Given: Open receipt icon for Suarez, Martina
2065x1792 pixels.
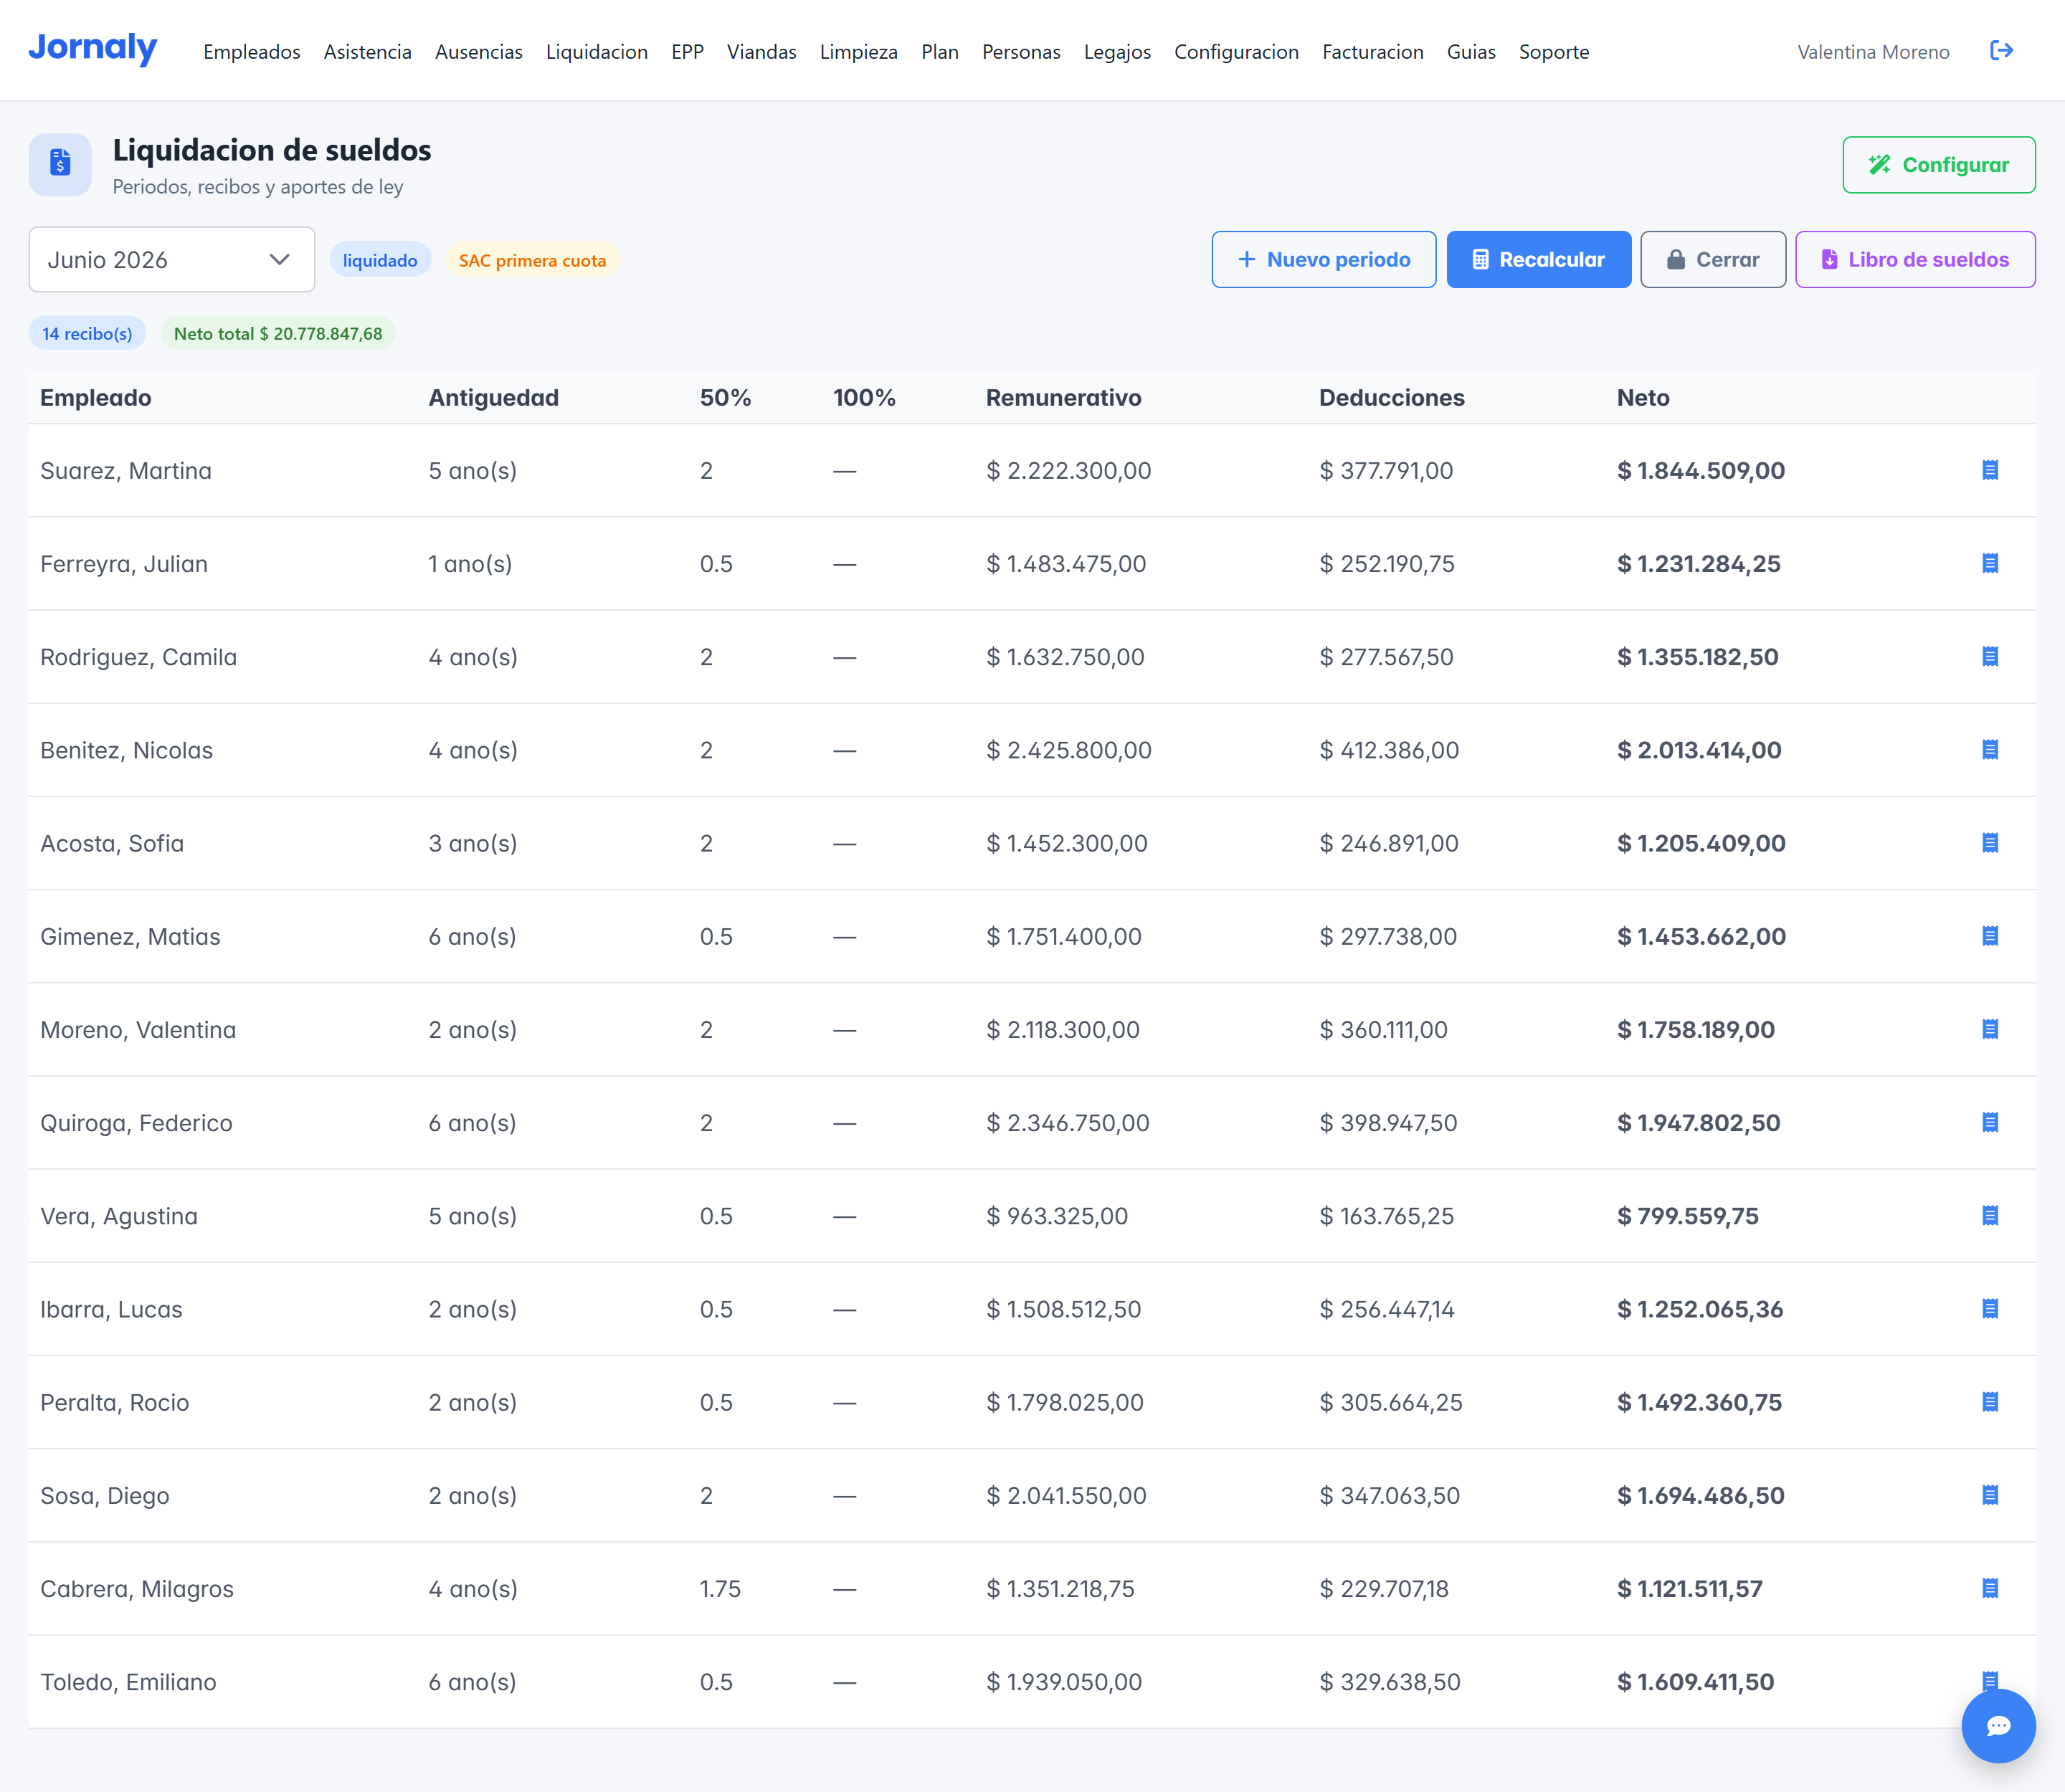Looking at the screenshot, I should coord(1990,470).
